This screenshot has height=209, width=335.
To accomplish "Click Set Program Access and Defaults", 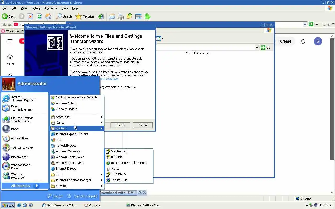I will click(77, 97).
